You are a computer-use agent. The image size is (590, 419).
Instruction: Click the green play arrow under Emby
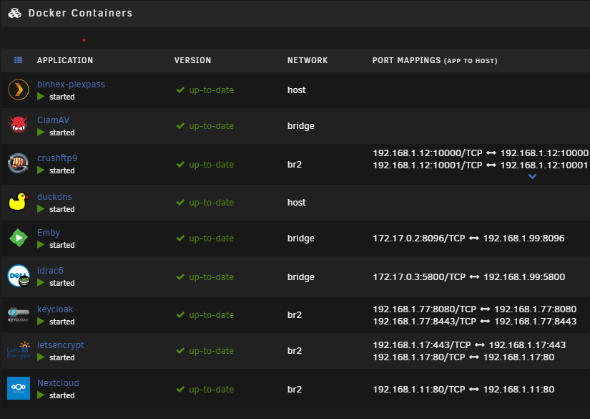[41, 245]
